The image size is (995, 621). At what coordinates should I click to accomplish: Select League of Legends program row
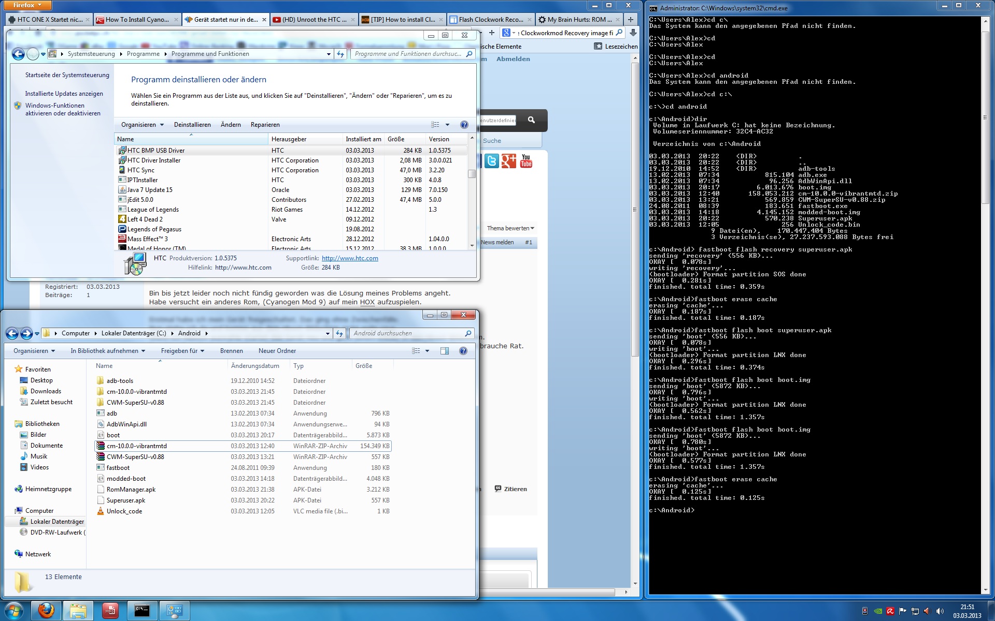pos(291,210)
